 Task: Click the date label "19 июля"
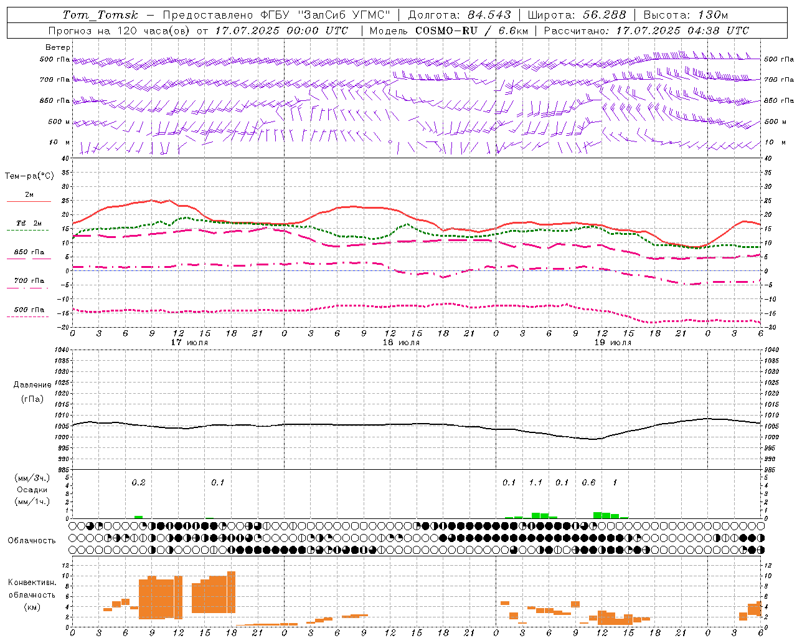click(613, 342)
